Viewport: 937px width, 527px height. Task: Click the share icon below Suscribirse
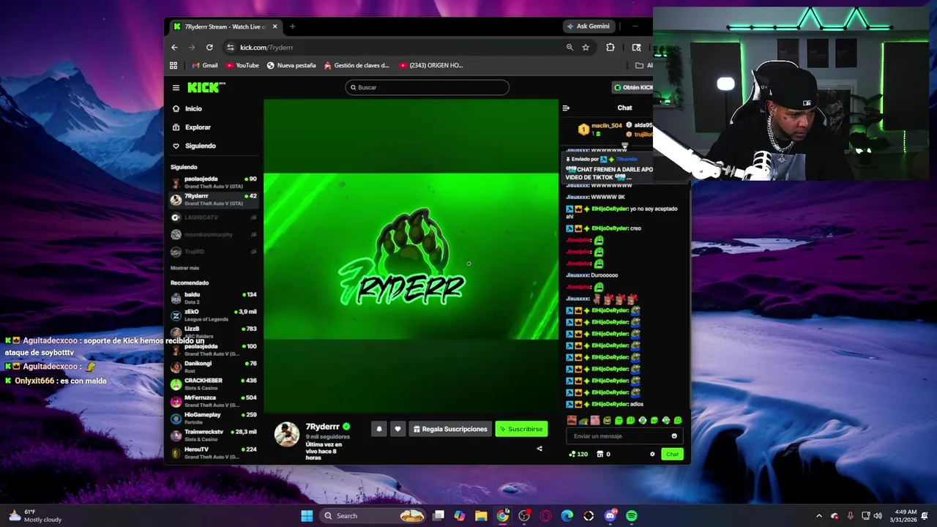[x=540, y=449]
